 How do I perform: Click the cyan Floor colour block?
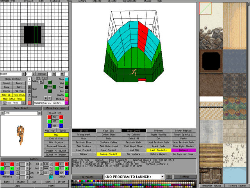[67, 79]
